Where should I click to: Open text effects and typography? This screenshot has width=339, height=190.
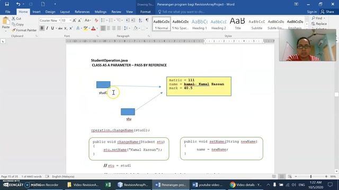[x=78, y=28]
